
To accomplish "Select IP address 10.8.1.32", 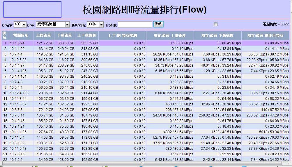I will tap(17, 143).
